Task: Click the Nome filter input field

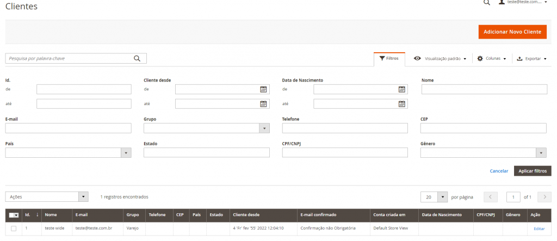Action: [485, 89]
